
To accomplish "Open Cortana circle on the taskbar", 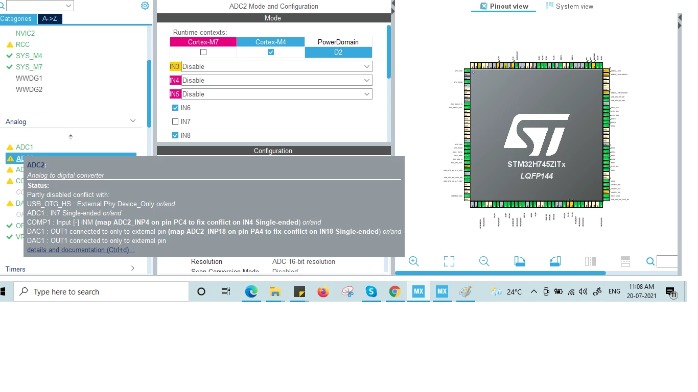I will [201, 291].
